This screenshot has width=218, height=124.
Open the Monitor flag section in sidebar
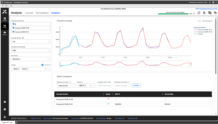point(5,33)
